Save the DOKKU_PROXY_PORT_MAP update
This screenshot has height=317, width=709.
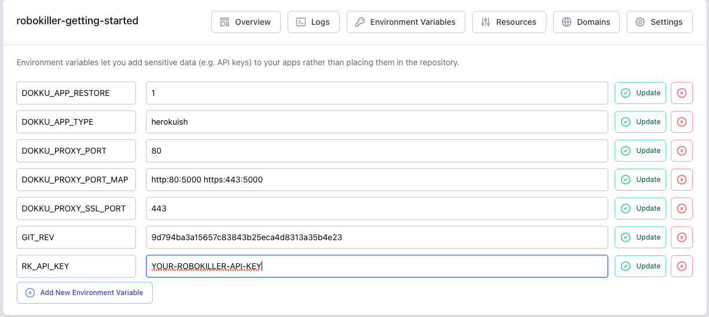(640, 180)
